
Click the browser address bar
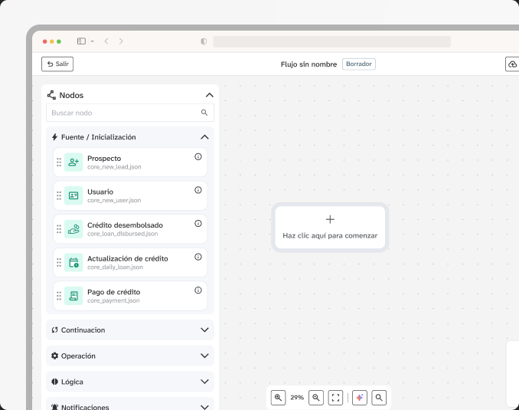331,41
